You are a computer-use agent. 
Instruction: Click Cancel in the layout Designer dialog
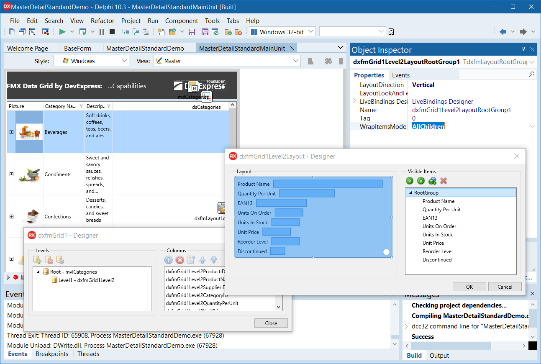pos(505,287)
